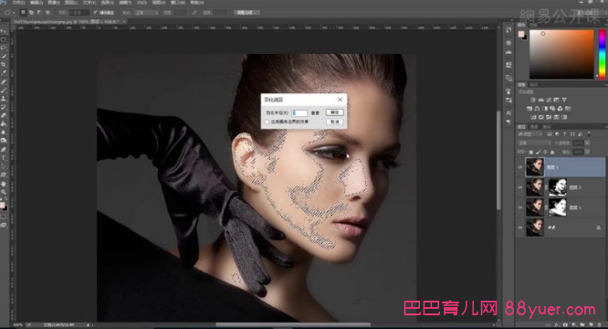The width and height of the screenshot is (608, 329).
Task: Open the marquee tool preset picker dropdown
Action: (x=14, y=13)
